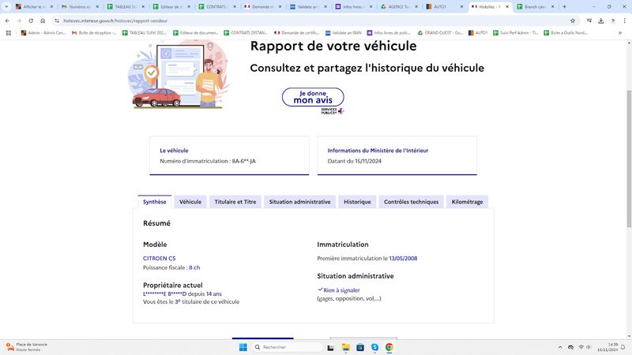The height and width of the screenshot is (355, 632).
Task: Open 'Infos livres de polic...' bookmark
Action: (389, 32)
